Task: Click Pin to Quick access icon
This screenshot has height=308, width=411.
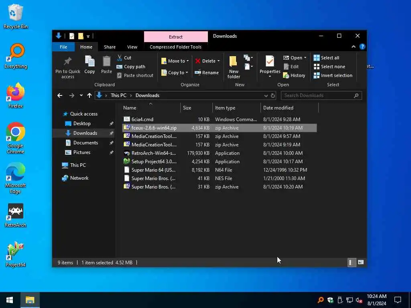Action: point(67,61)
